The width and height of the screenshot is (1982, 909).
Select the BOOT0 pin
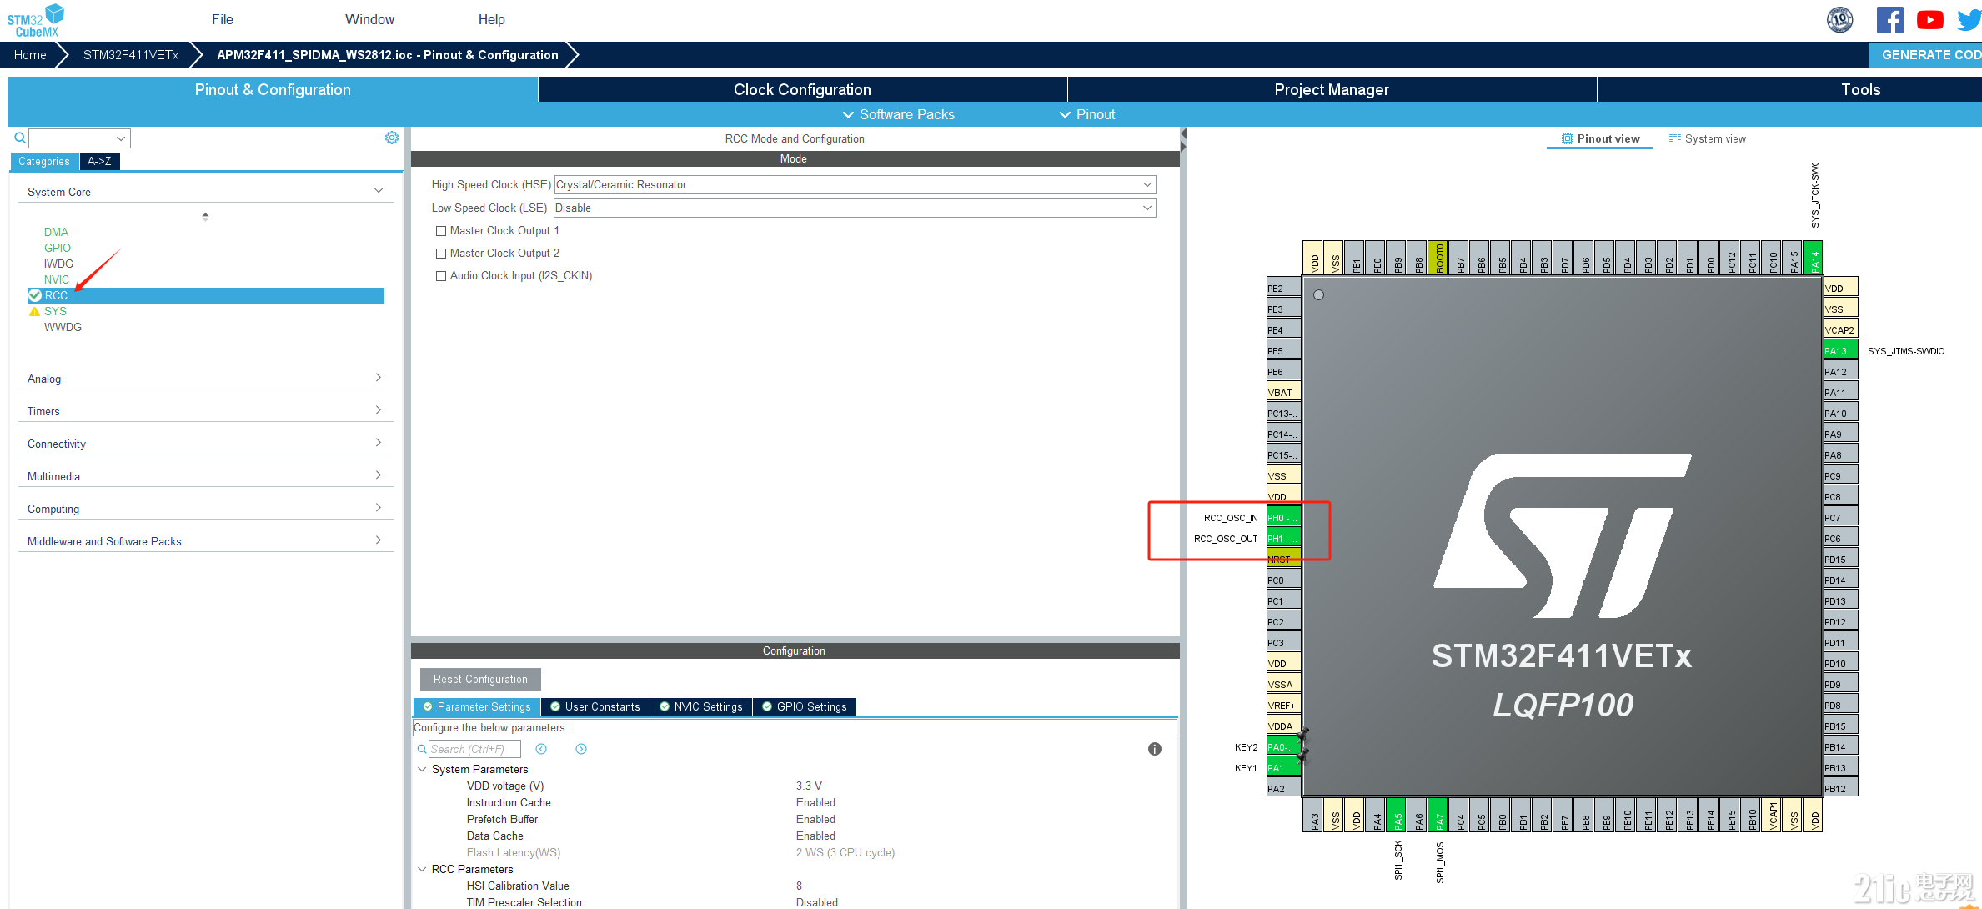(1438, 259)
